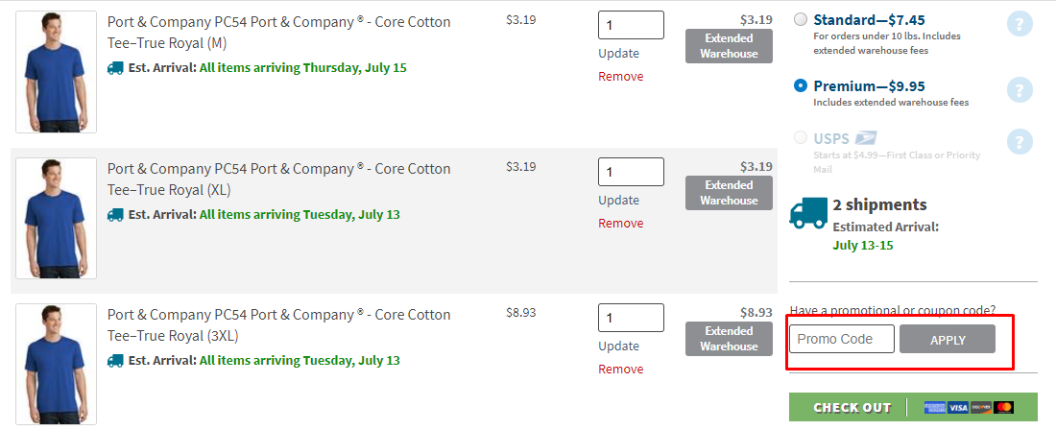
Task: Click the shipments delivery truck icon
Action: 807,212
